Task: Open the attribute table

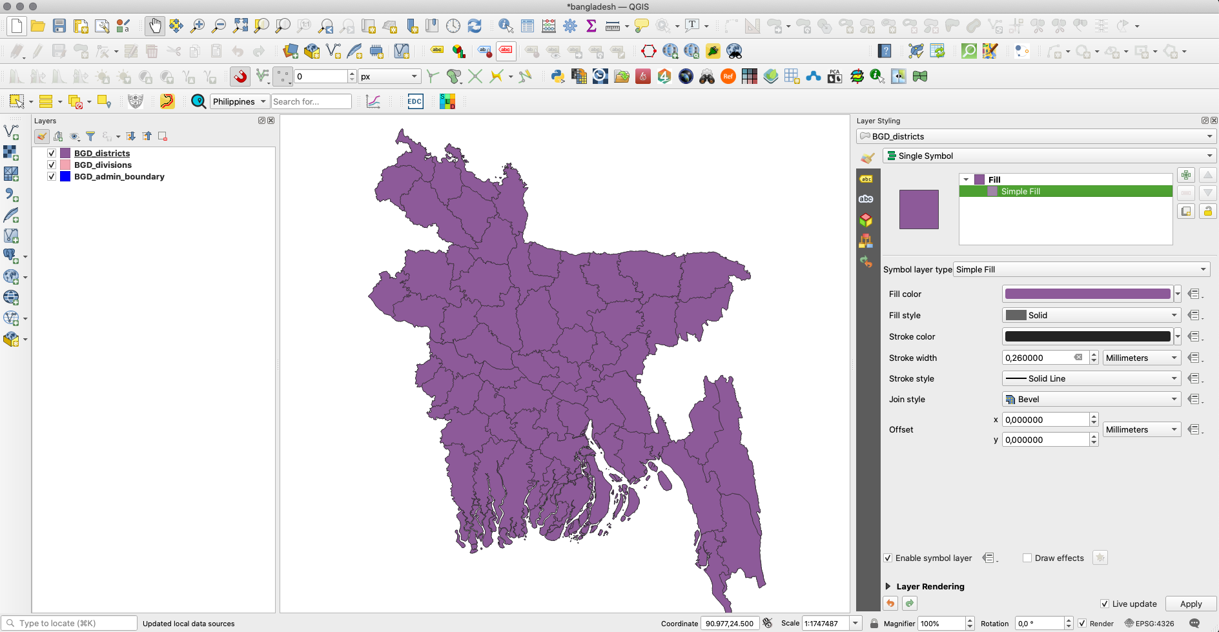Action: (x=528, y=26)
